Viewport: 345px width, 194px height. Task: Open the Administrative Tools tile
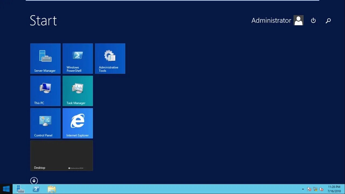(x=110, y=58)
